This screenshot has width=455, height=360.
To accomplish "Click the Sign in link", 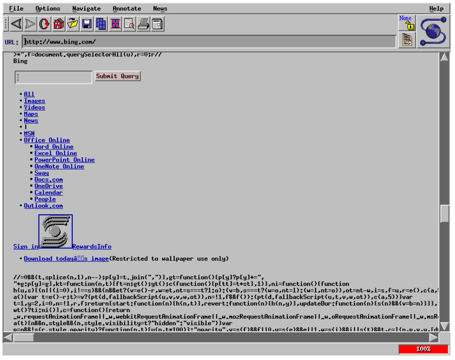I will click(x=26, y=247).
